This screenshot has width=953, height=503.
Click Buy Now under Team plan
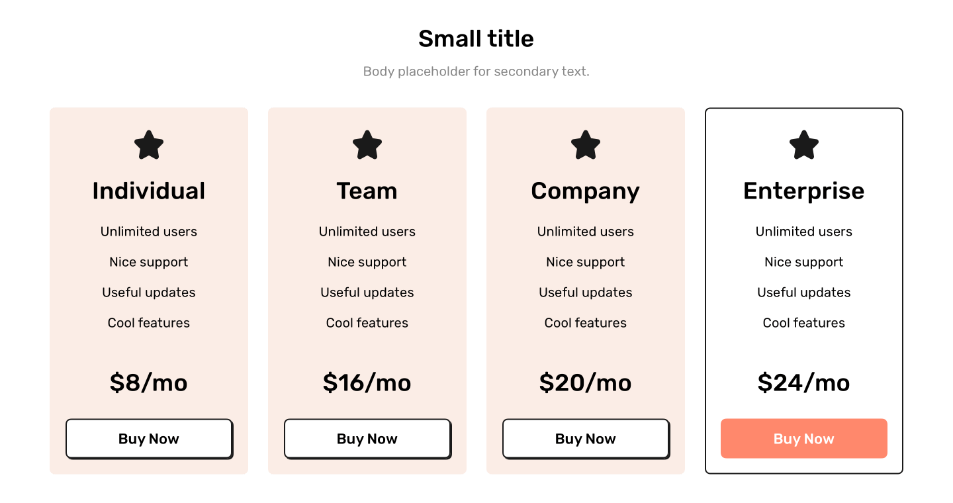367,439
